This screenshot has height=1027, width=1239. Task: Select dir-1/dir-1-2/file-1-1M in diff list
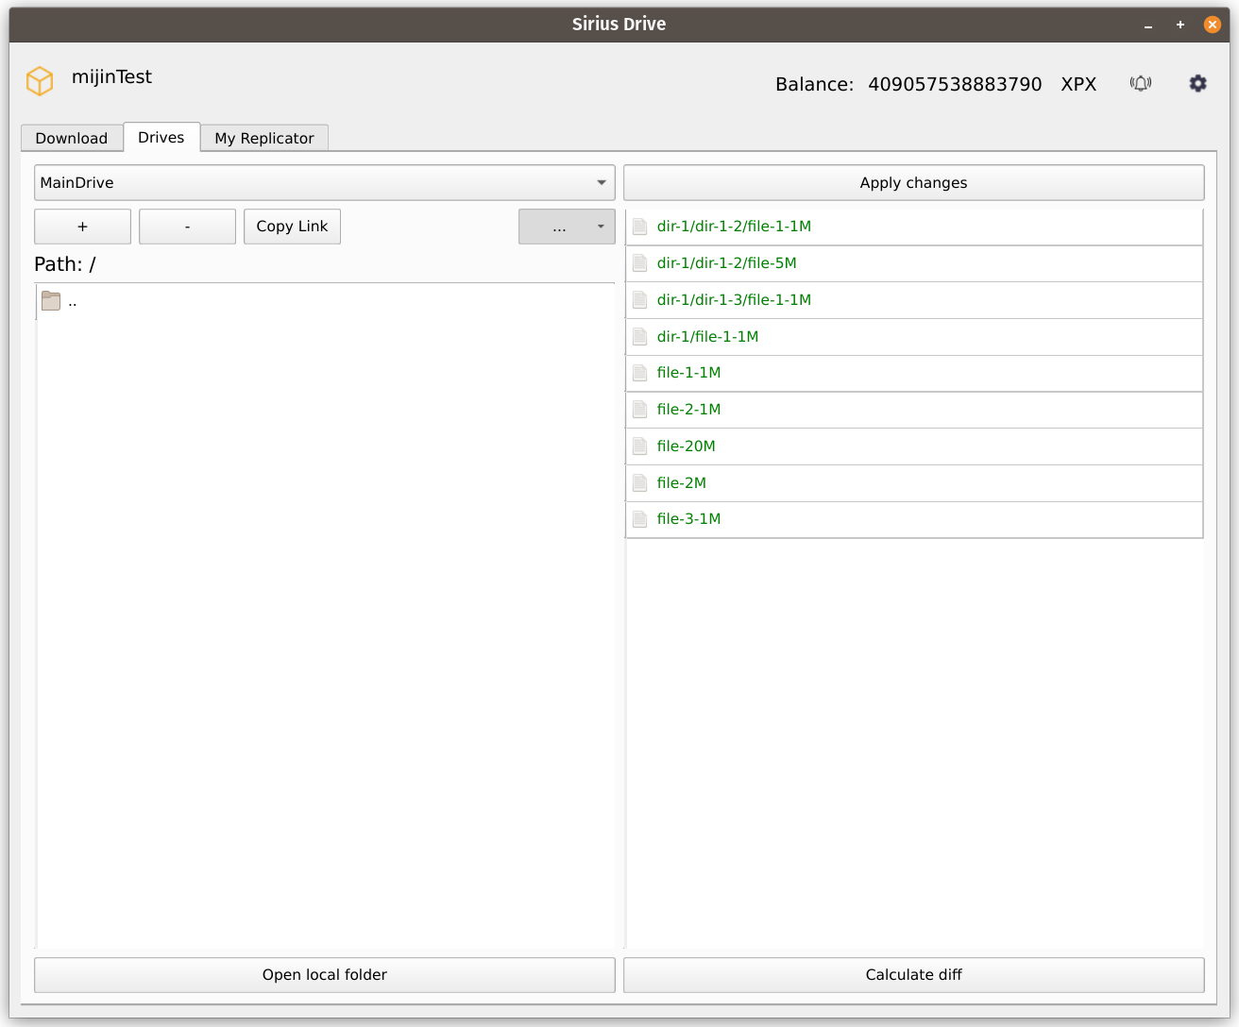914,227
